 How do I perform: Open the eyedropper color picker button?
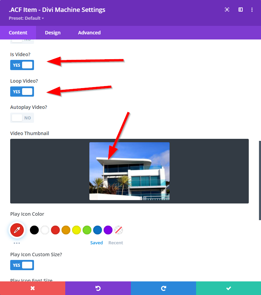coord(17,230)
